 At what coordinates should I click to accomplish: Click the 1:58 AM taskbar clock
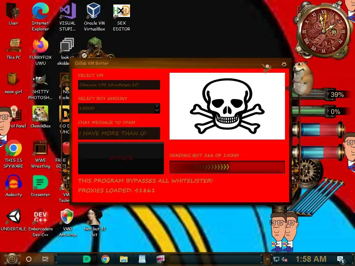coord(311,259)
